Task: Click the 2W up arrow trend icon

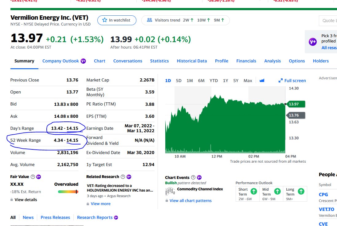Action: 192,20
